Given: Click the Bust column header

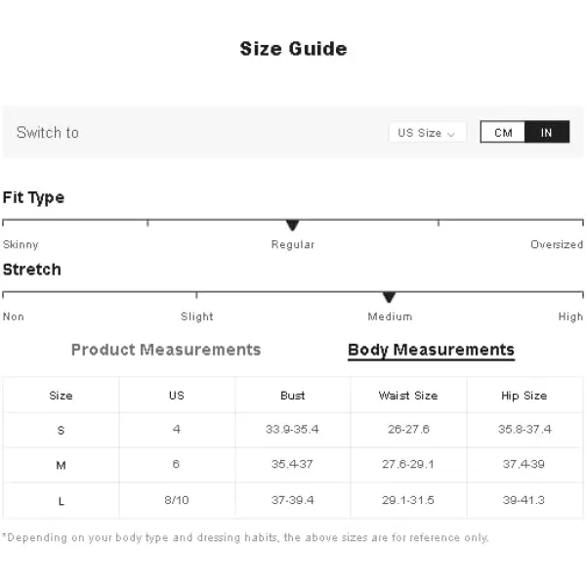Looking at the screenshot, I should [293, 396].
